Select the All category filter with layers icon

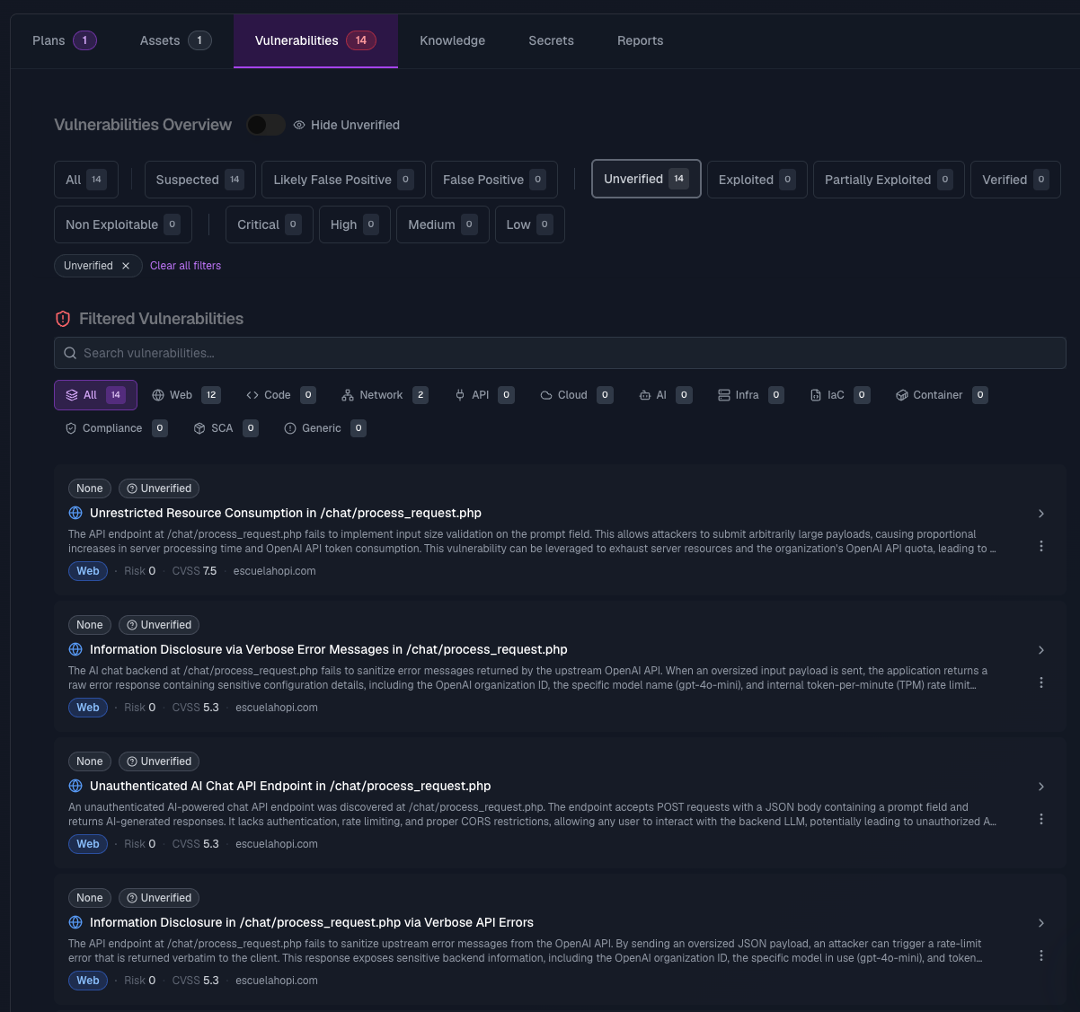tap(95, 395)
